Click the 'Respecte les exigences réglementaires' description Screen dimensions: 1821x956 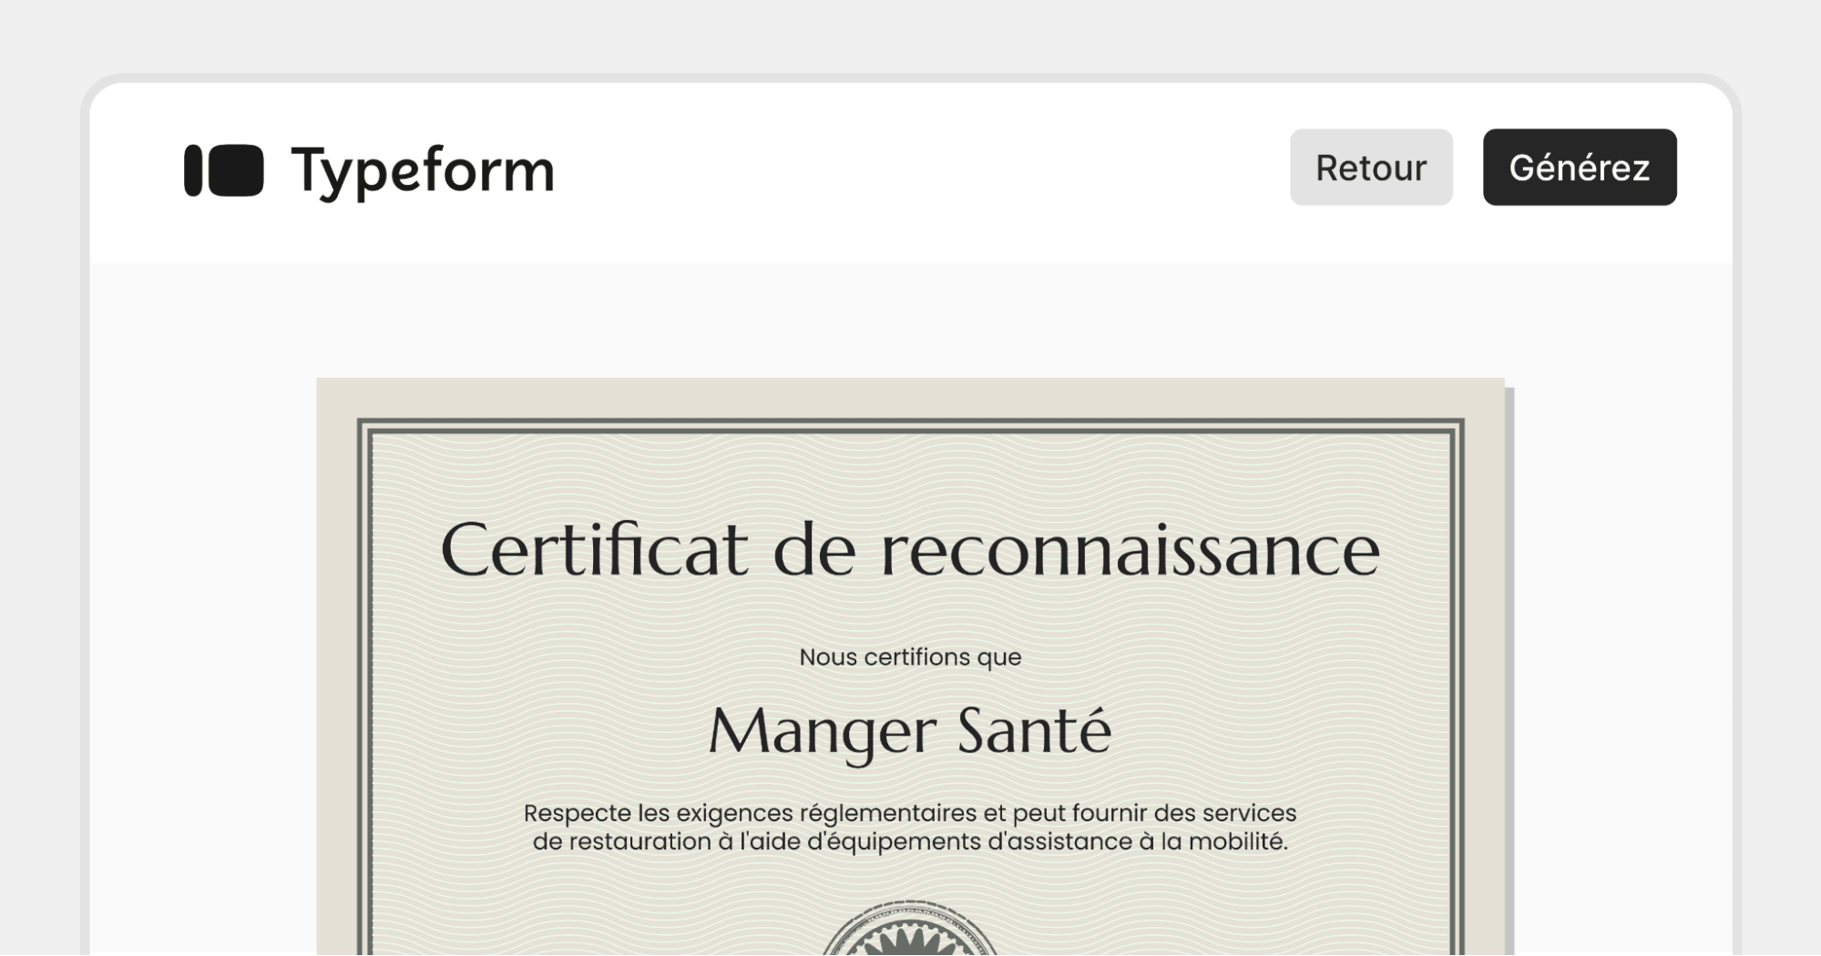click(x=910, y=827)
